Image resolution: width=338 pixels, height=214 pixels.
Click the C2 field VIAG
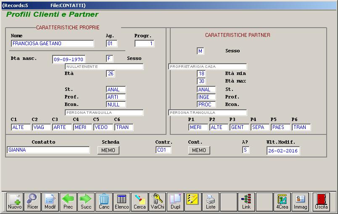point(41,127)
